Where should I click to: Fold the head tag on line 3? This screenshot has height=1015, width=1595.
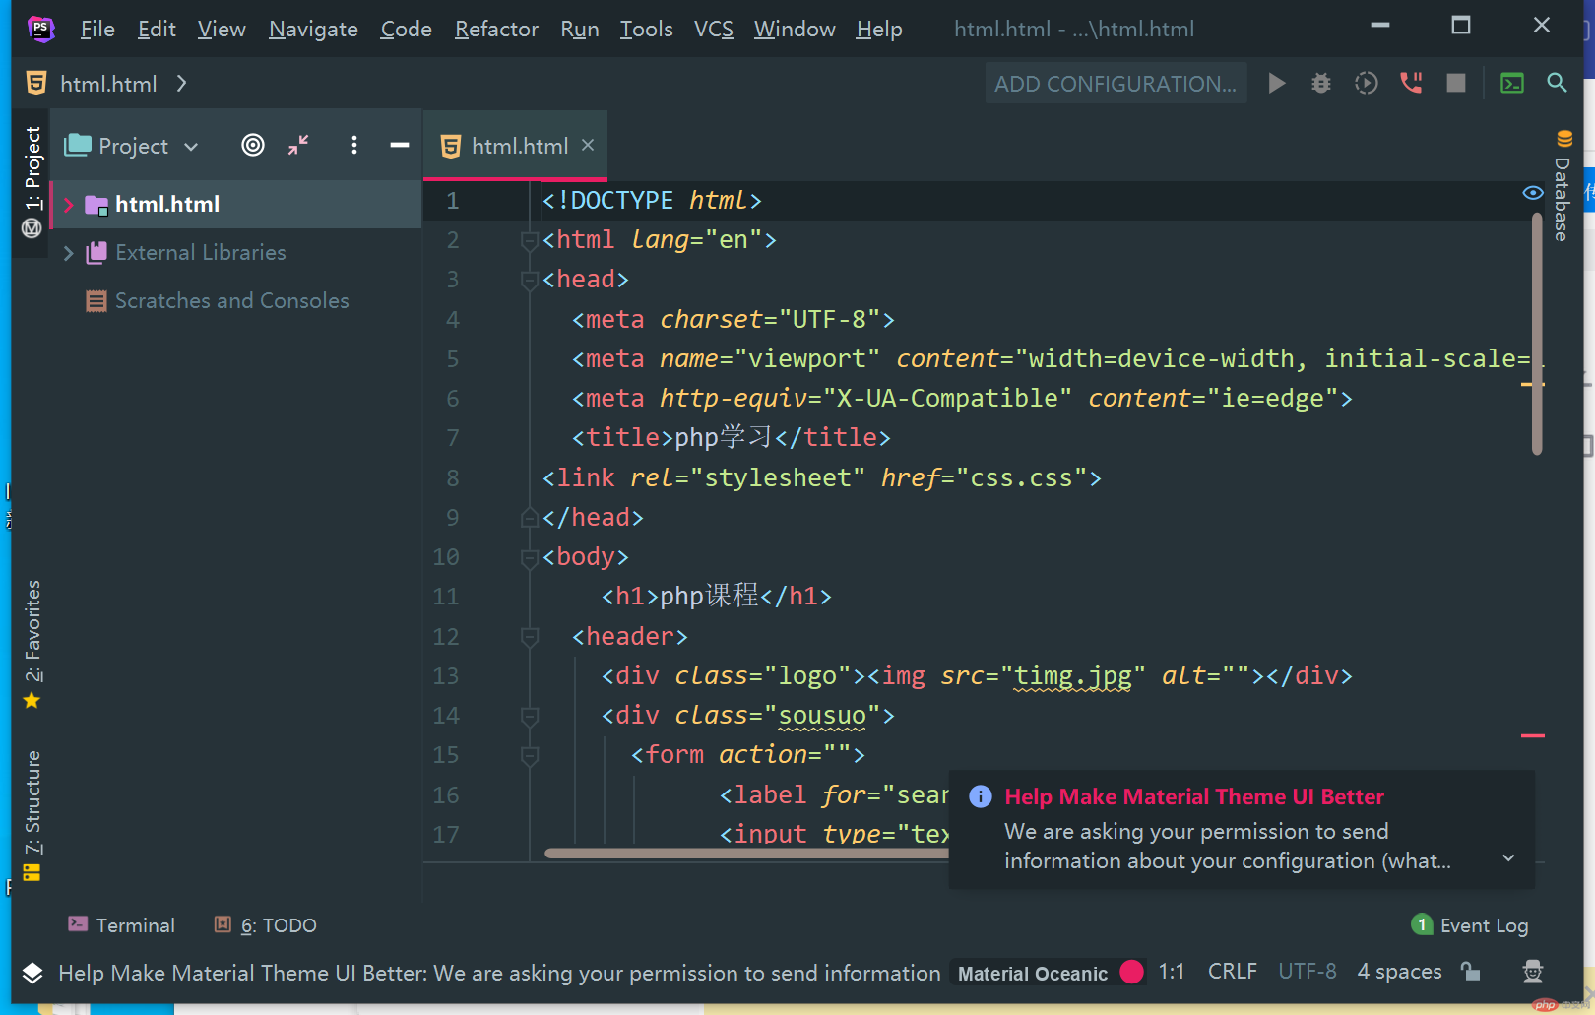(530, 280)
